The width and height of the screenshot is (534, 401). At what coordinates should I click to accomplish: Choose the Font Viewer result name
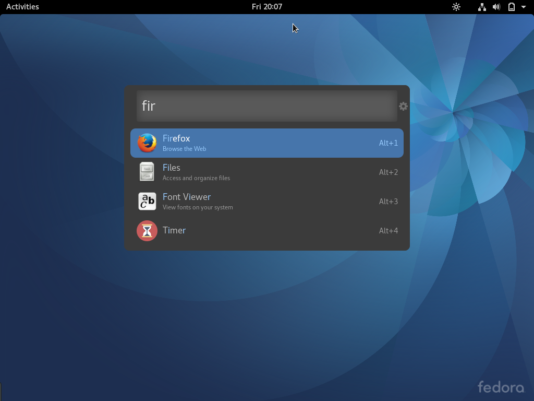point(187,197)
